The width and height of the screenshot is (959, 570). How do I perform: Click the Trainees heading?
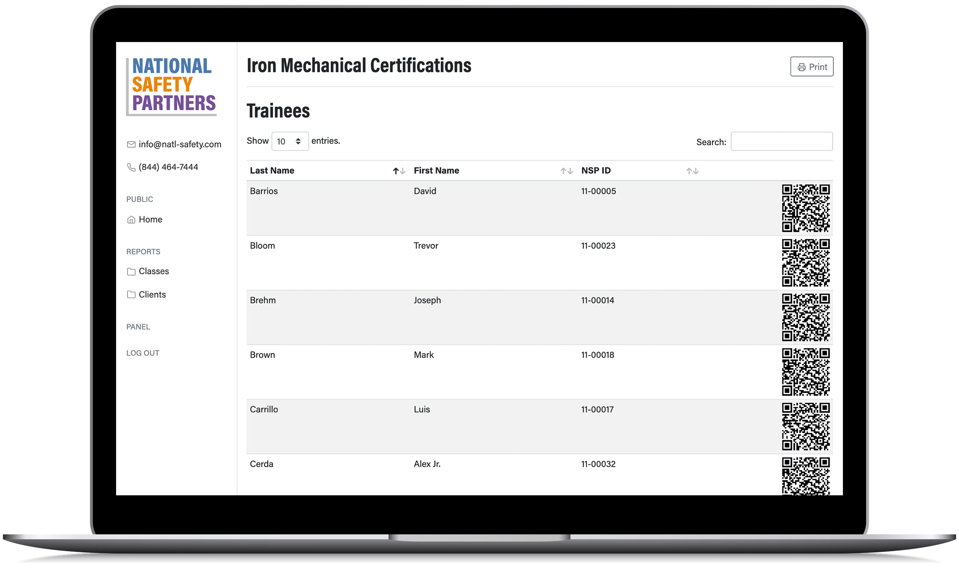coord(278,111)
